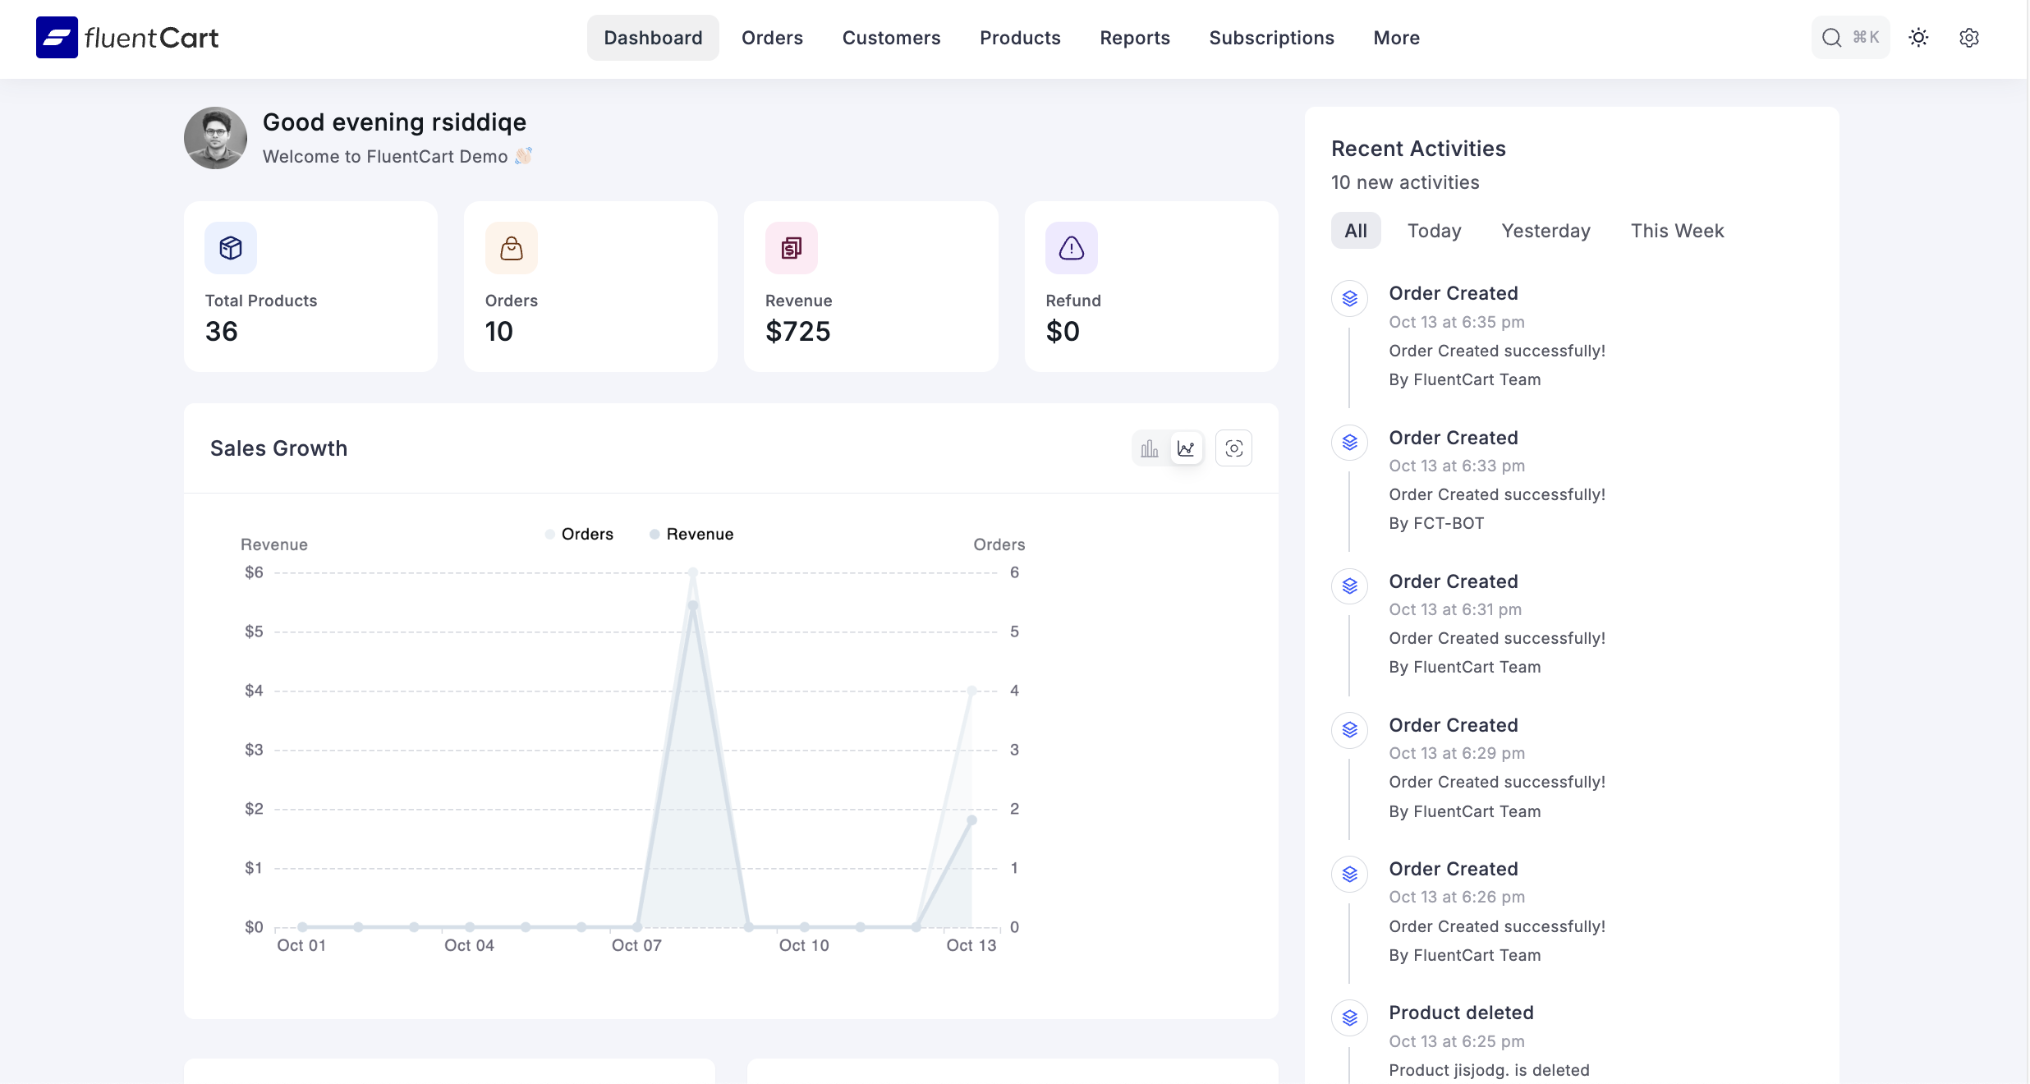Click the FluentCart logo icon
The image size is (2030, 1084).
tap(57, 38)
